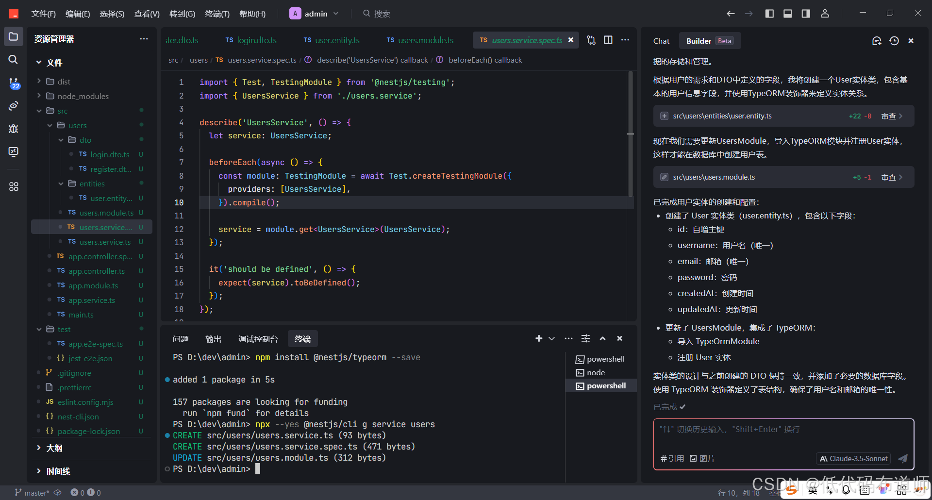
Task: Click the #引用 reference button
Action: pos(672,459)
